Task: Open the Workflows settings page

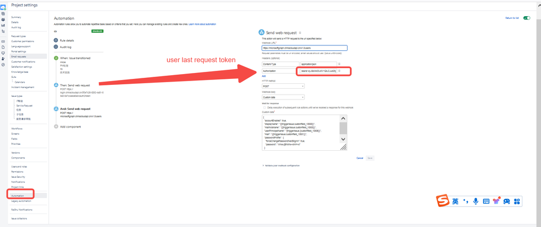Action: [16, 129]
